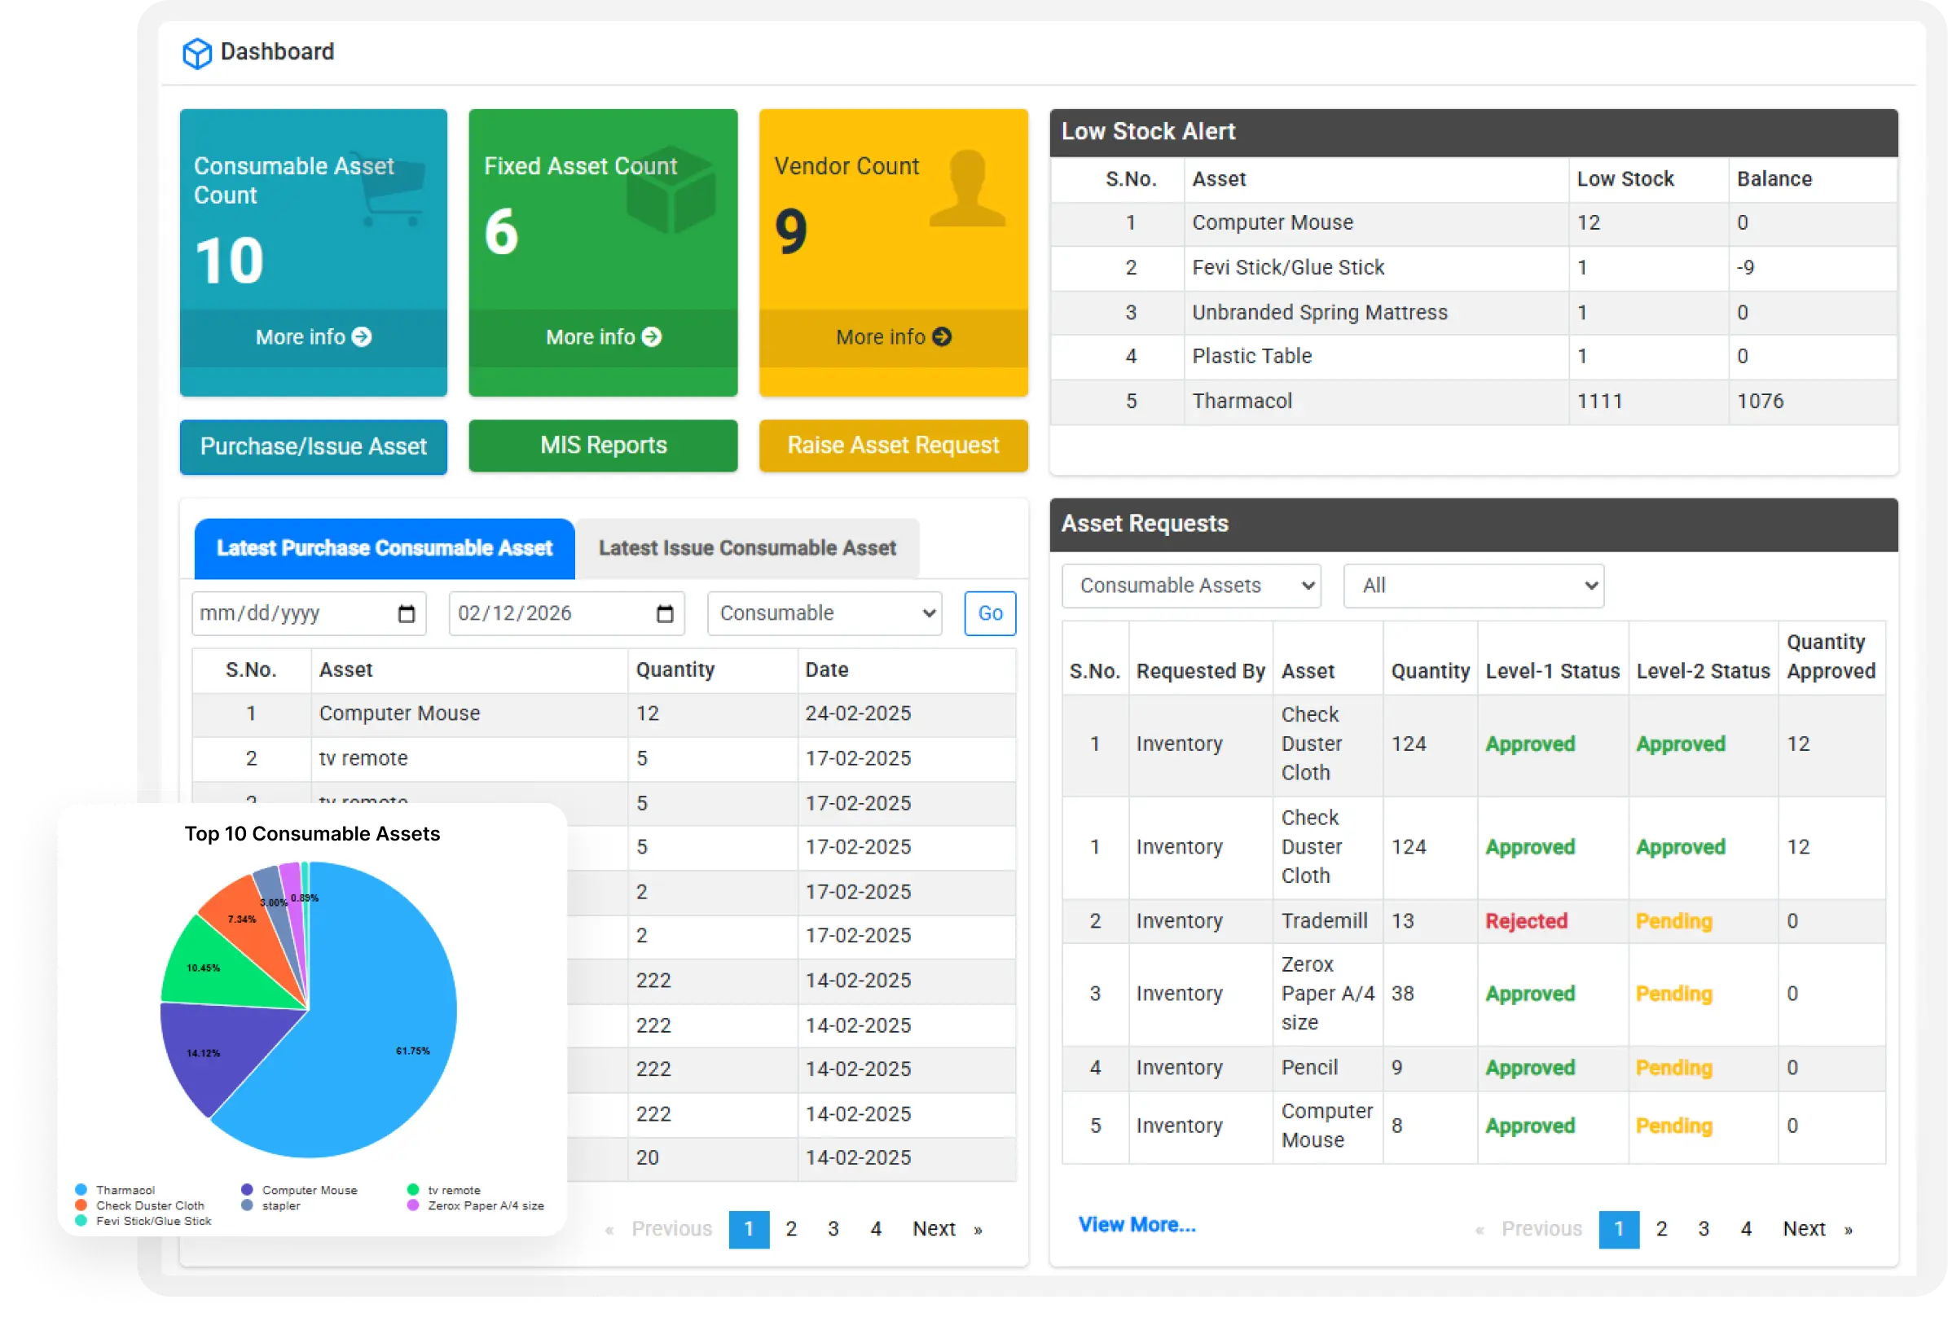Open the All status filter dropdown

point(1473,586)
